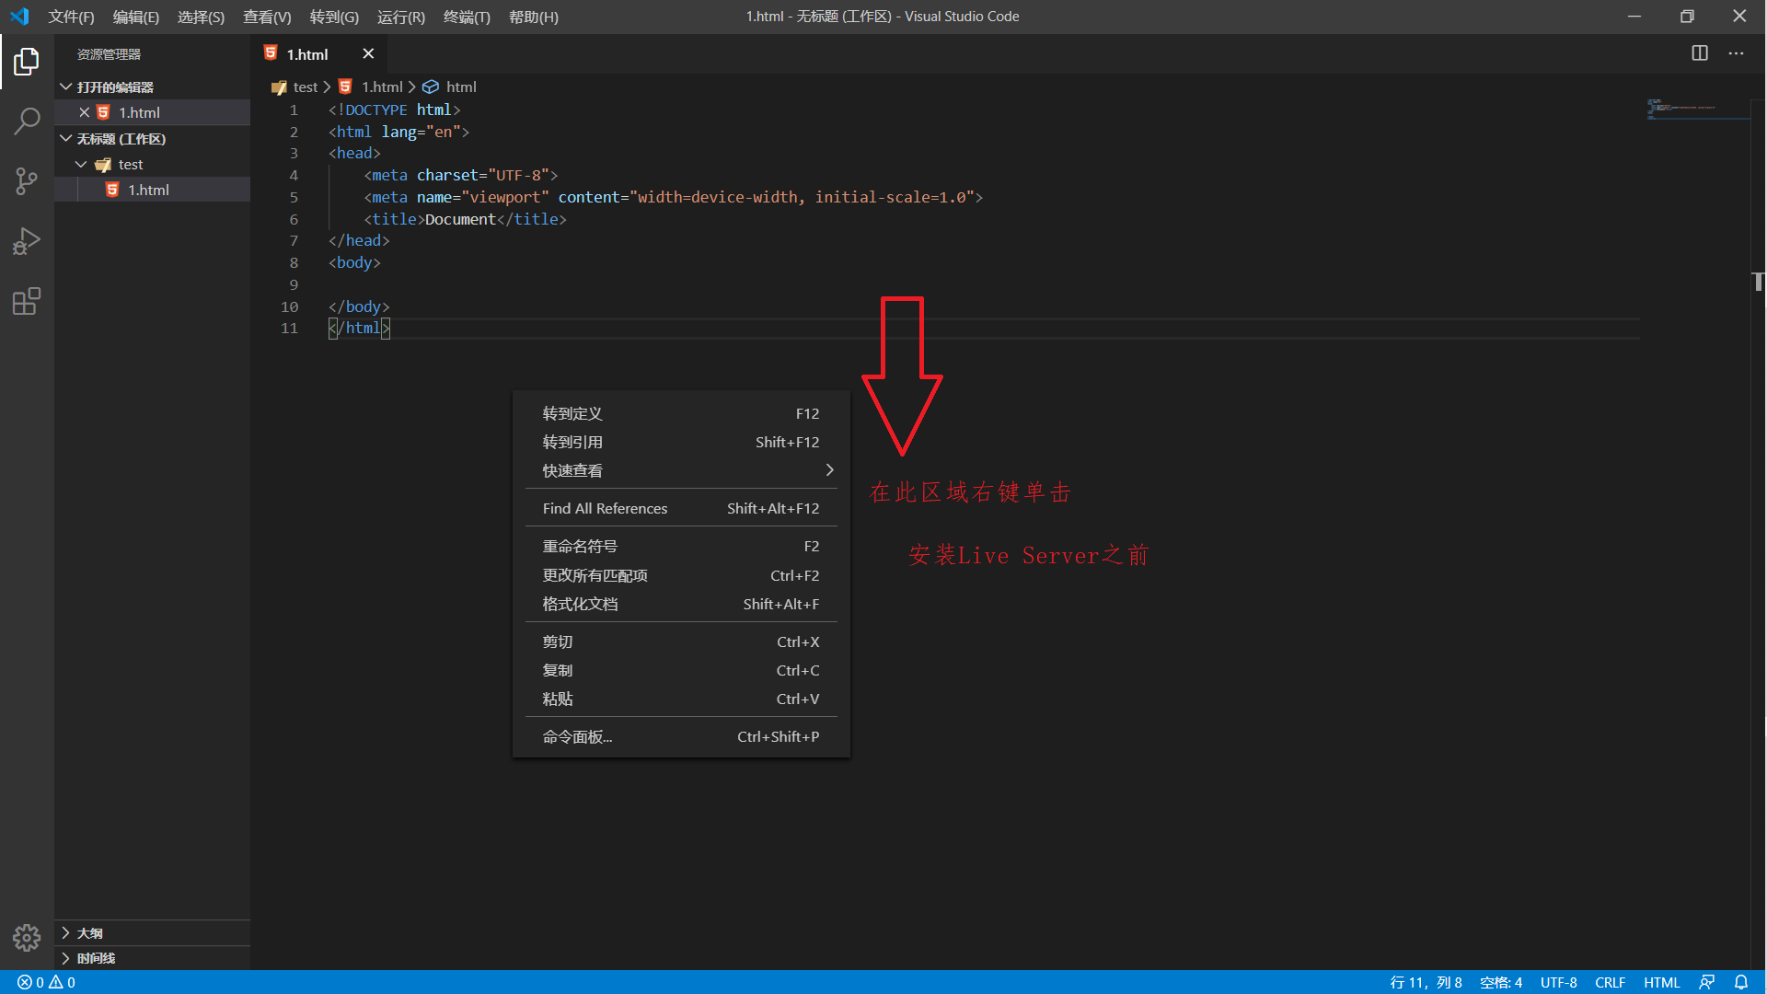The width and height of the screenshot is (1767, 994).
Task: Click the CRLF line ending indicator
Action: click(1611, 982)
